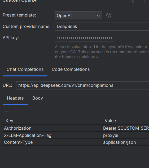This screenshot has height=168, width=149.
Task: Switch to the Code Completions tab
Action: (71, 69)
